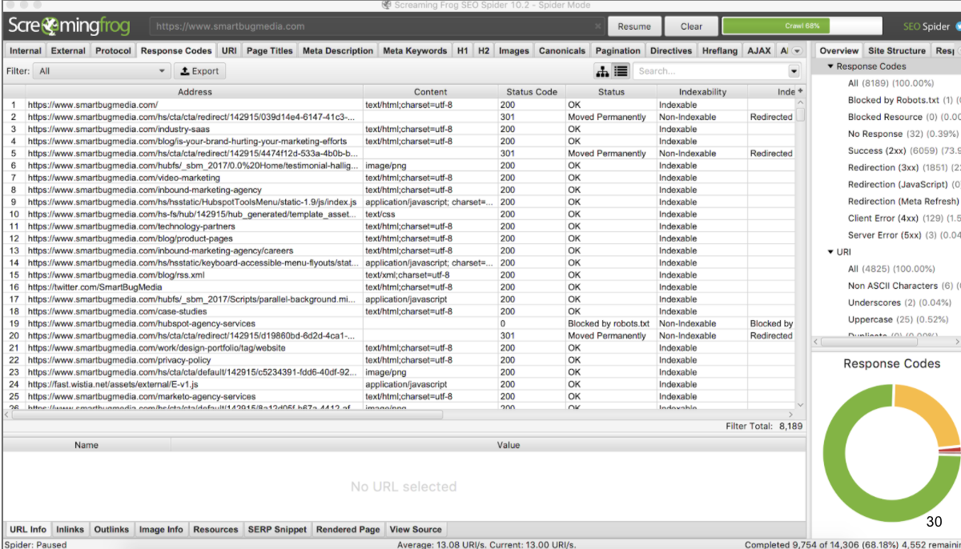Select Client Error (4xx) in overview

[883, 218]
